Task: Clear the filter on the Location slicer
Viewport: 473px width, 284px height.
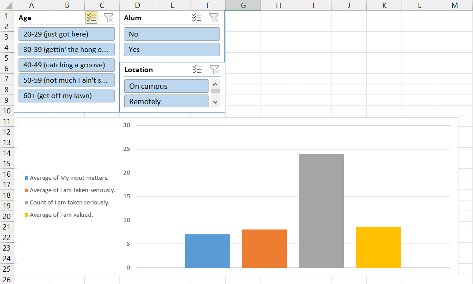Action: pos(214,69)
